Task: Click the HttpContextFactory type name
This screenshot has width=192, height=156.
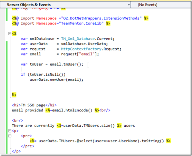Action: click(x=81, y=49)
